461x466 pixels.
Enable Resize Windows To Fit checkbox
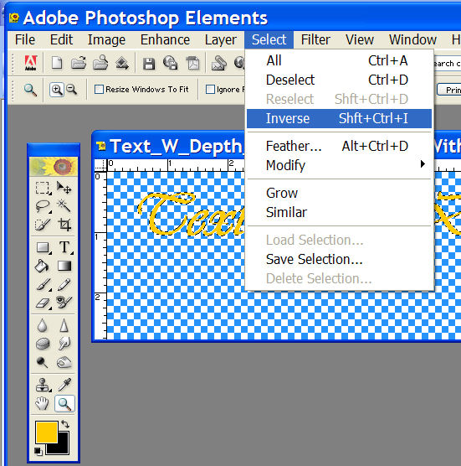tap(99, 89)
